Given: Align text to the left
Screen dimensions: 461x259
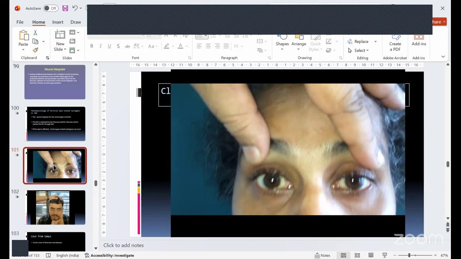Looking at the screenshot, I should coord(199,46).
